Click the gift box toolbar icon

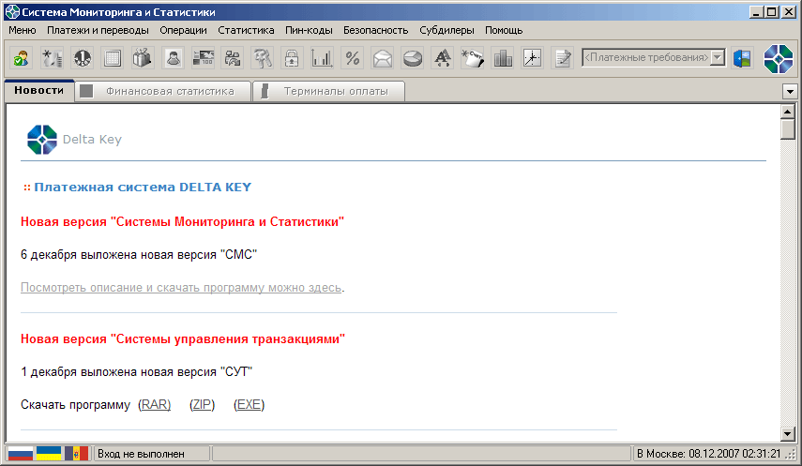pos(143,58)
